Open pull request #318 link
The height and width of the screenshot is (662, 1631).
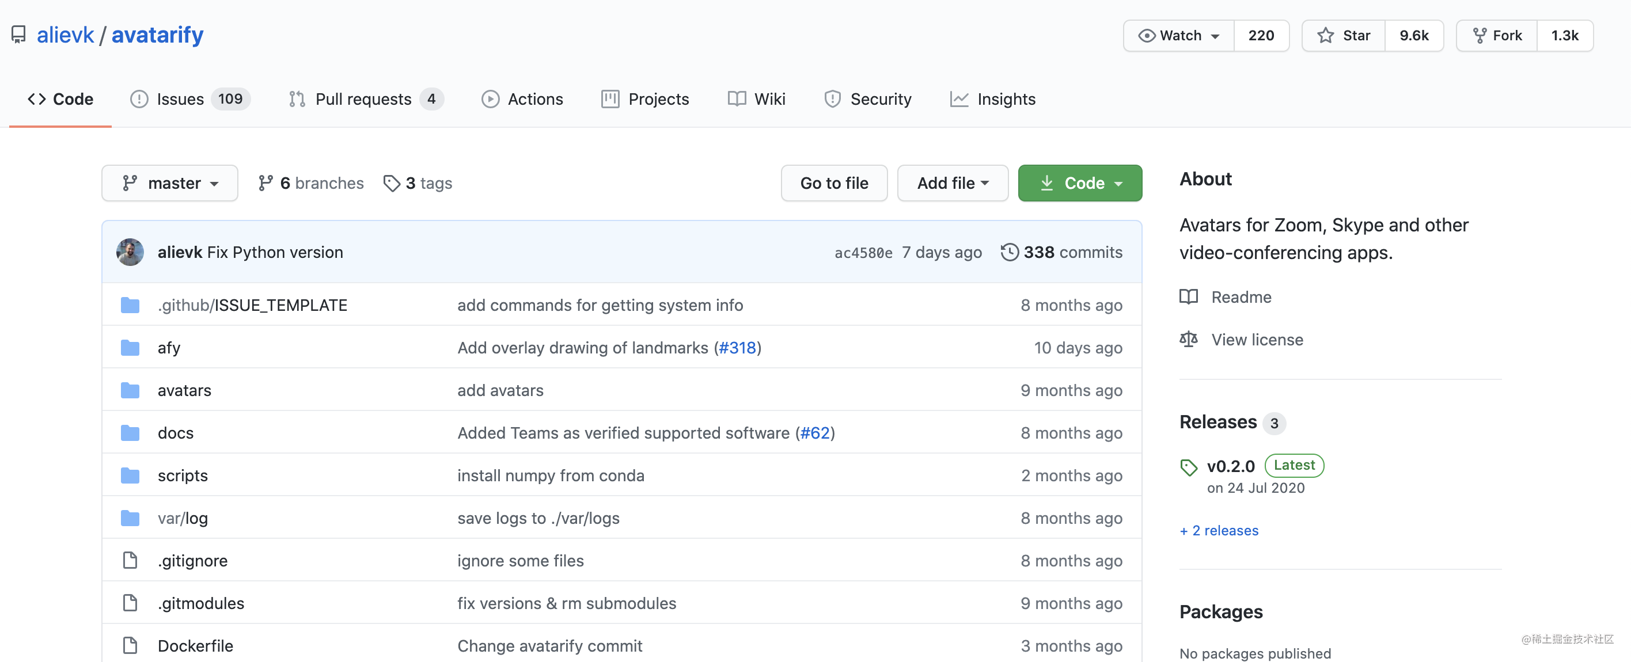click(737, 348)
